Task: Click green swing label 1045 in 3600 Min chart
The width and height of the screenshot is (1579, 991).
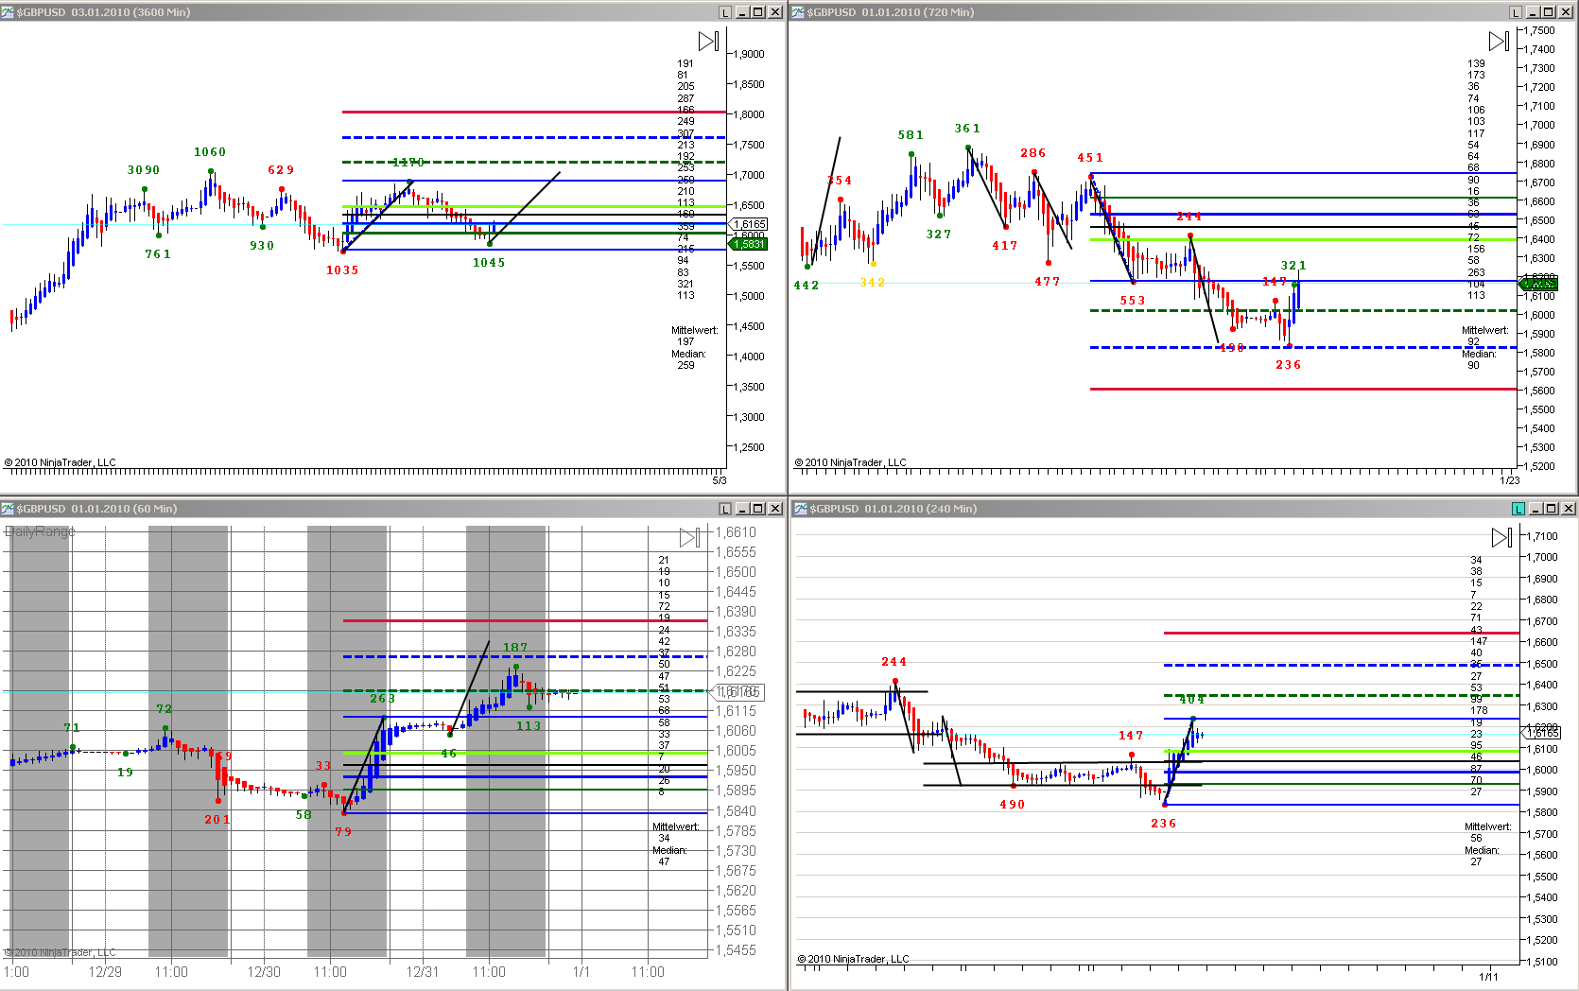Action: (x=489, y=263)
